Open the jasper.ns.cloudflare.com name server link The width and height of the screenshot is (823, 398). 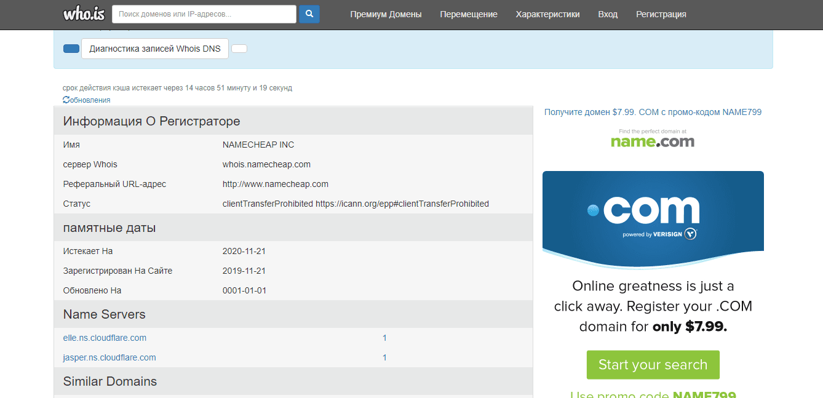(x=109, y=357)
